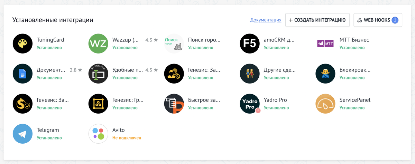Image resolution: width=415 pixels, height=164 pixels.
Task: Click the 4.5 star rating of Удобные п…
Action: coord(151,70)
